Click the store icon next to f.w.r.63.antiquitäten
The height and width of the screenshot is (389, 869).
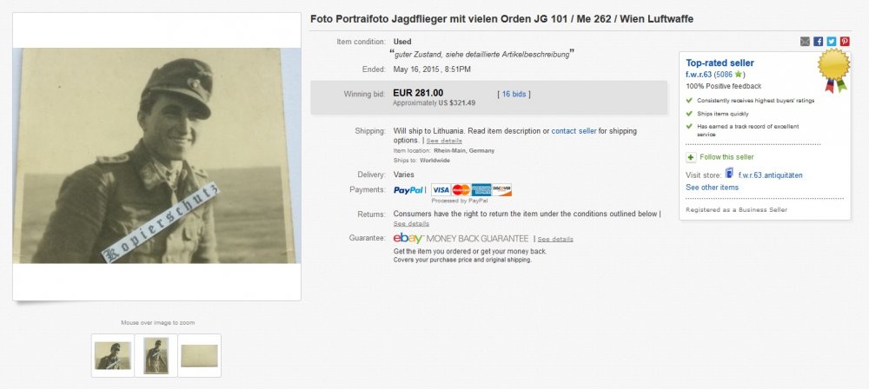click(x=729, y=174)
